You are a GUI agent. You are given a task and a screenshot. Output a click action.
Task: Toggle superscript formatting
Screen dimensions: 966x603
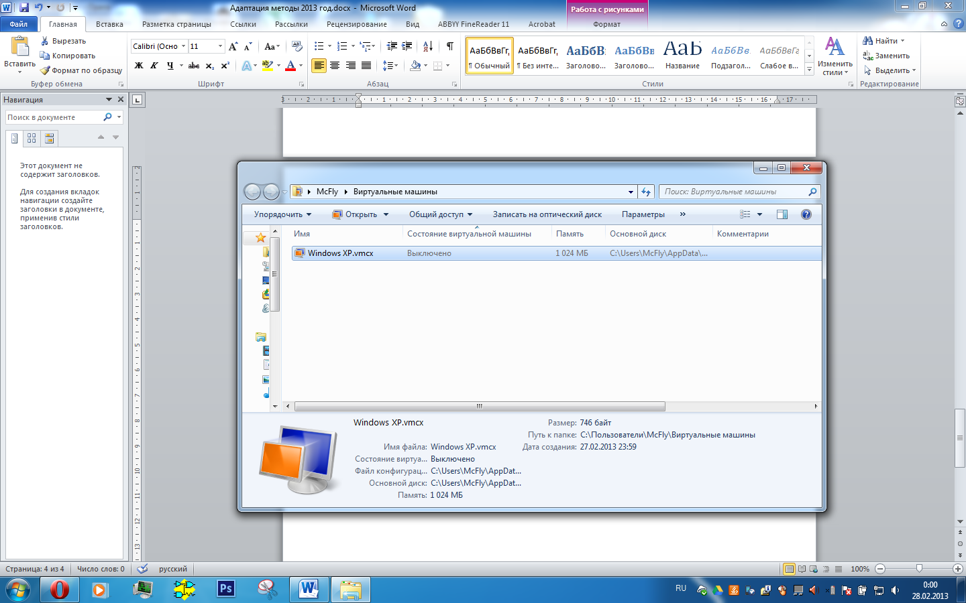coord(225,66)
